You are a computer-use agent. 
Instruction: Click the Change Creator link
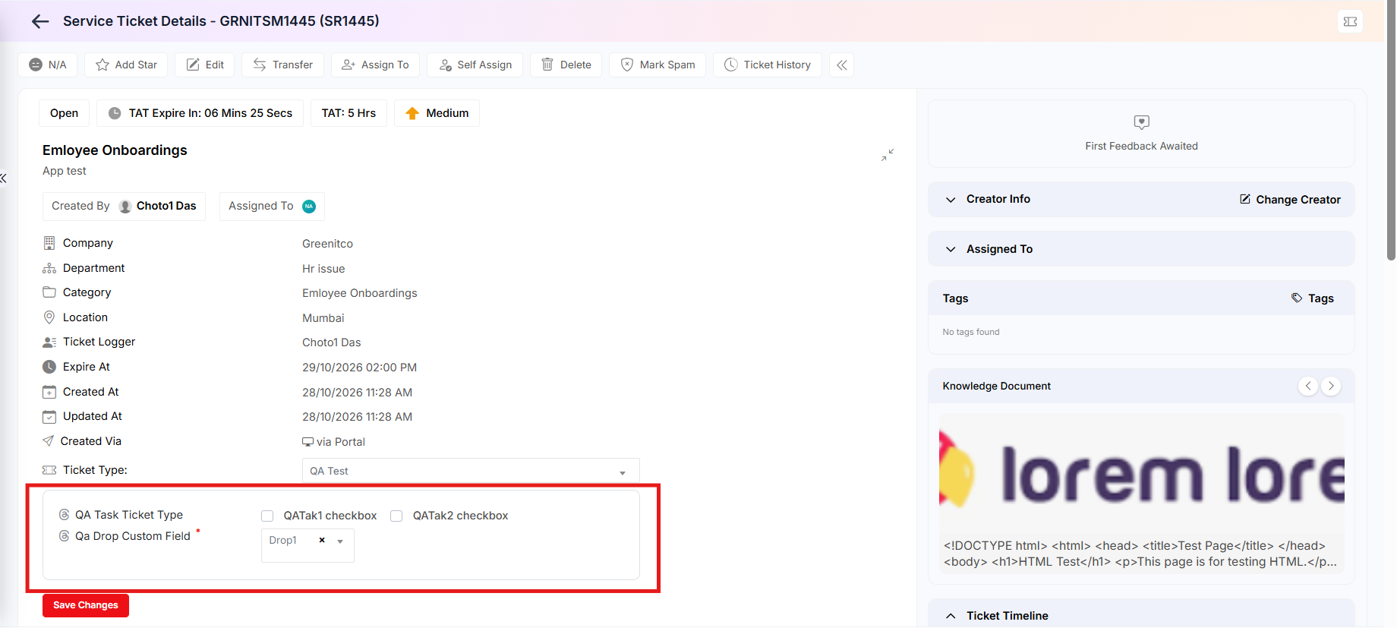click(1290, 200)
